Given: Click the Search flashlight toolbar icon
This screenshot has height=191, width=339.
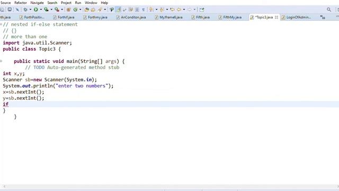Looking at the screenshot, I should [100, 10].
